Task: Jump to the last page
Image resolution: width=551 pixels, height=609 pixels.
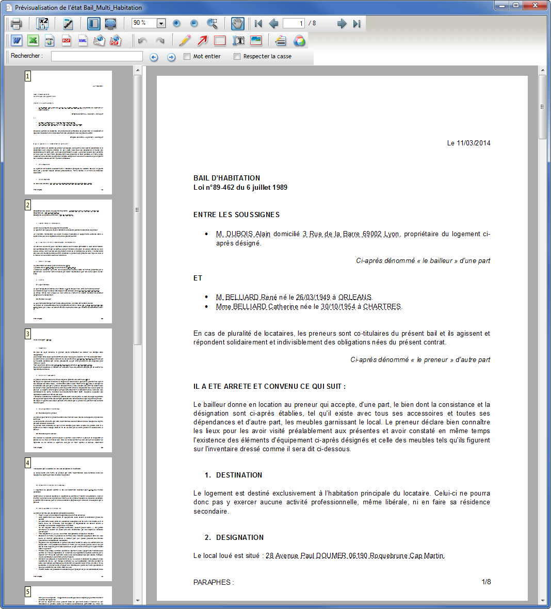Action: point(356,24)
